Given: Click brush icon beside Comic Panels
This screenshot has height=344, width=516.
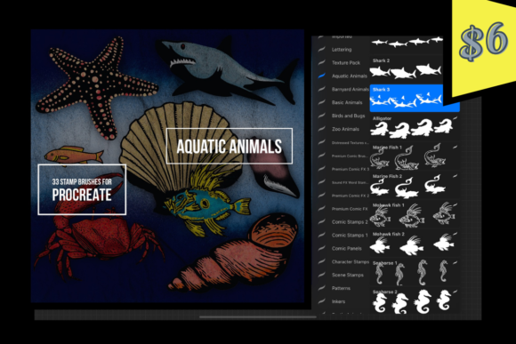Looking at the screenshot, I should point(321,248).
